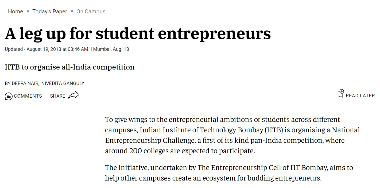Click the 'IITB to organise all-India competition' subheading
Screen dimensions: 380x188
70,67
